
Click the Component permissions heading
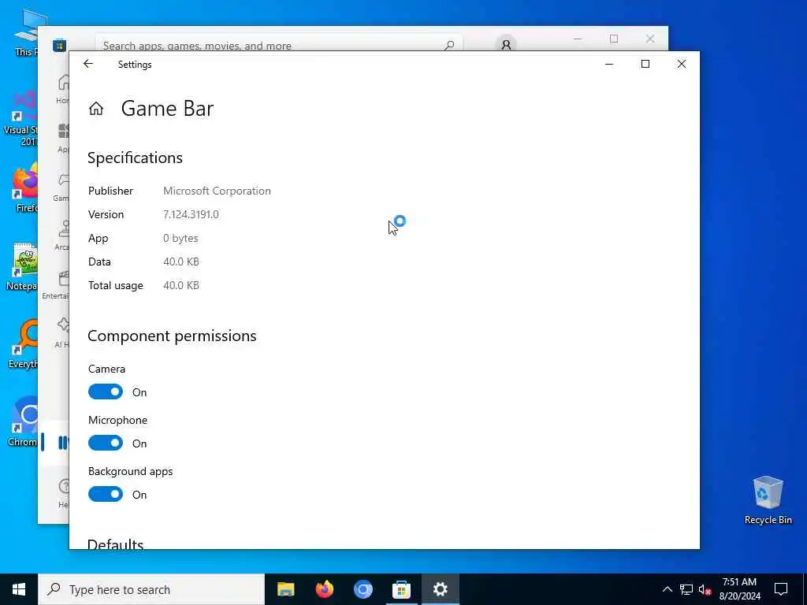click(x=172, y=336)
